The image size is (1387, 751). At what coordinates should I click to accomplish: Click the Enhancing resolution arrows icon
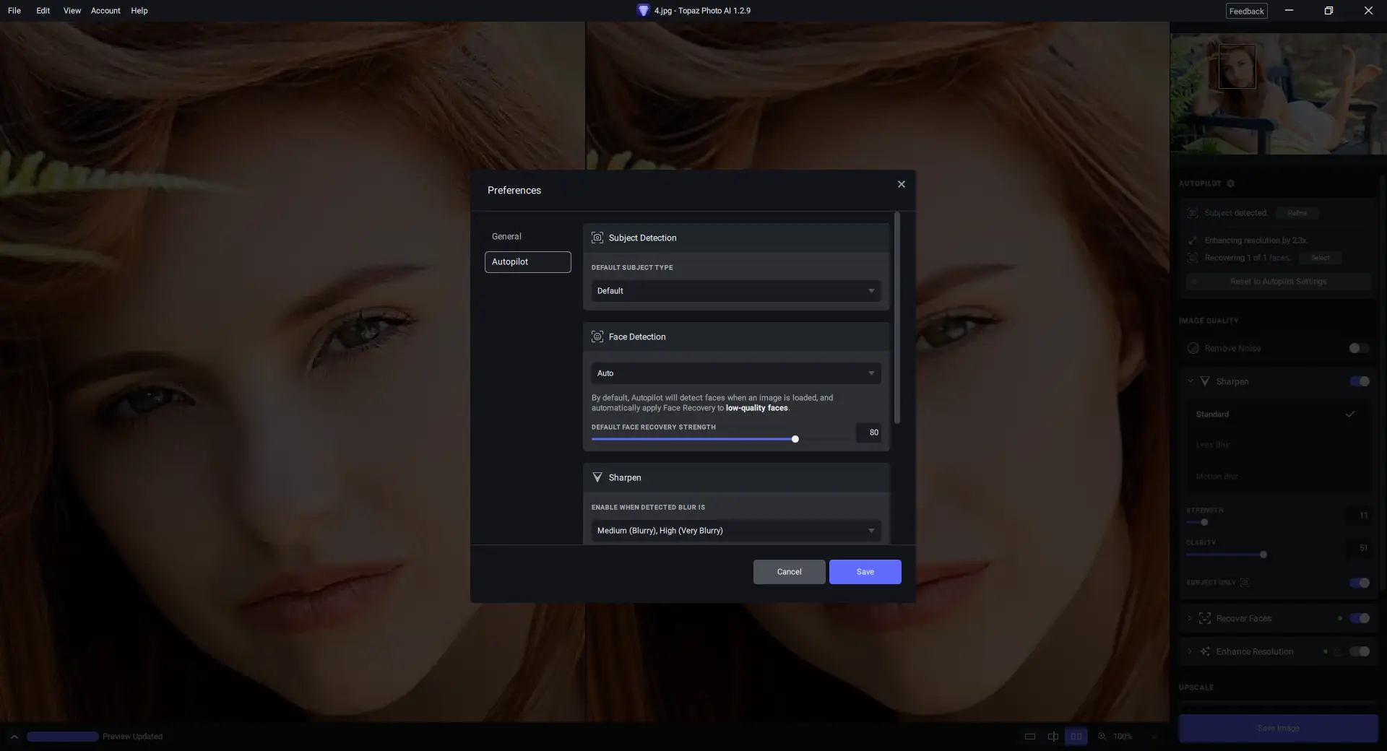point(1193,240)
